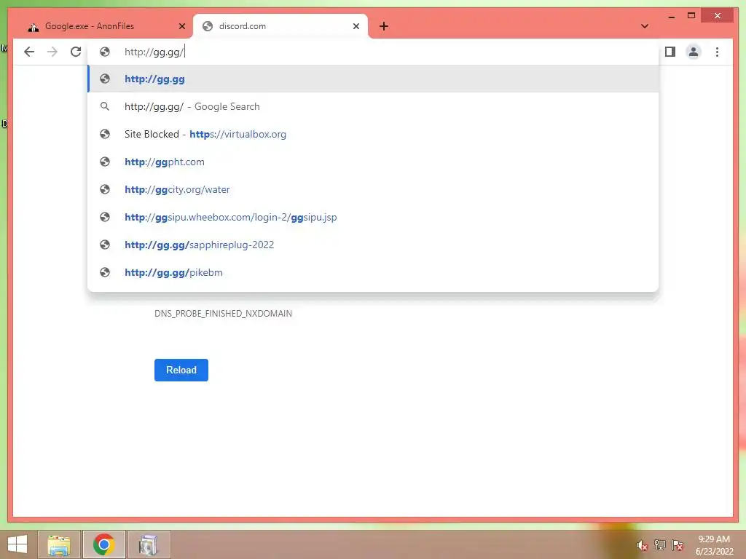The width and height of the screenshot is (746, 559).
Task: Open the third taskbar application icon
Action: [149, 544]
